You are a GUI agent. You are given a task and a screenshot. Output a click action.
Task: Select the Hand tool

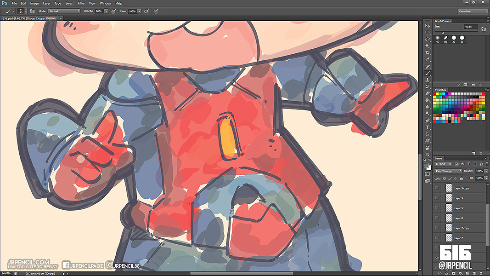(428, 148)
